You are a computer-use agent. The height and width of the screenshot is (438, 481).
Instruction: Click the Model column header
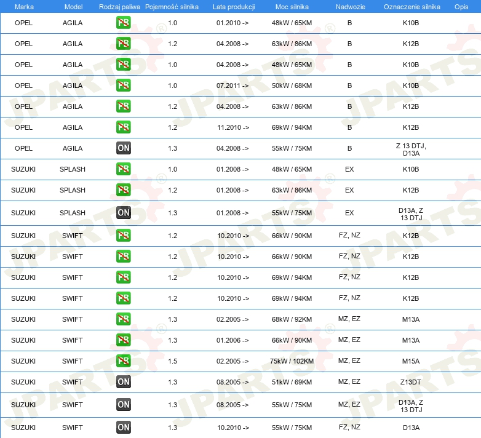(73, 7)
